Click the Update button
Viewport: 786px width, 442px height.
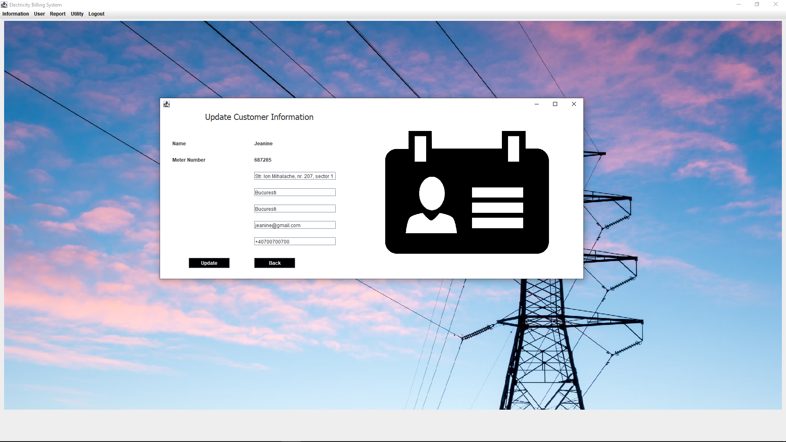[209, 263]
